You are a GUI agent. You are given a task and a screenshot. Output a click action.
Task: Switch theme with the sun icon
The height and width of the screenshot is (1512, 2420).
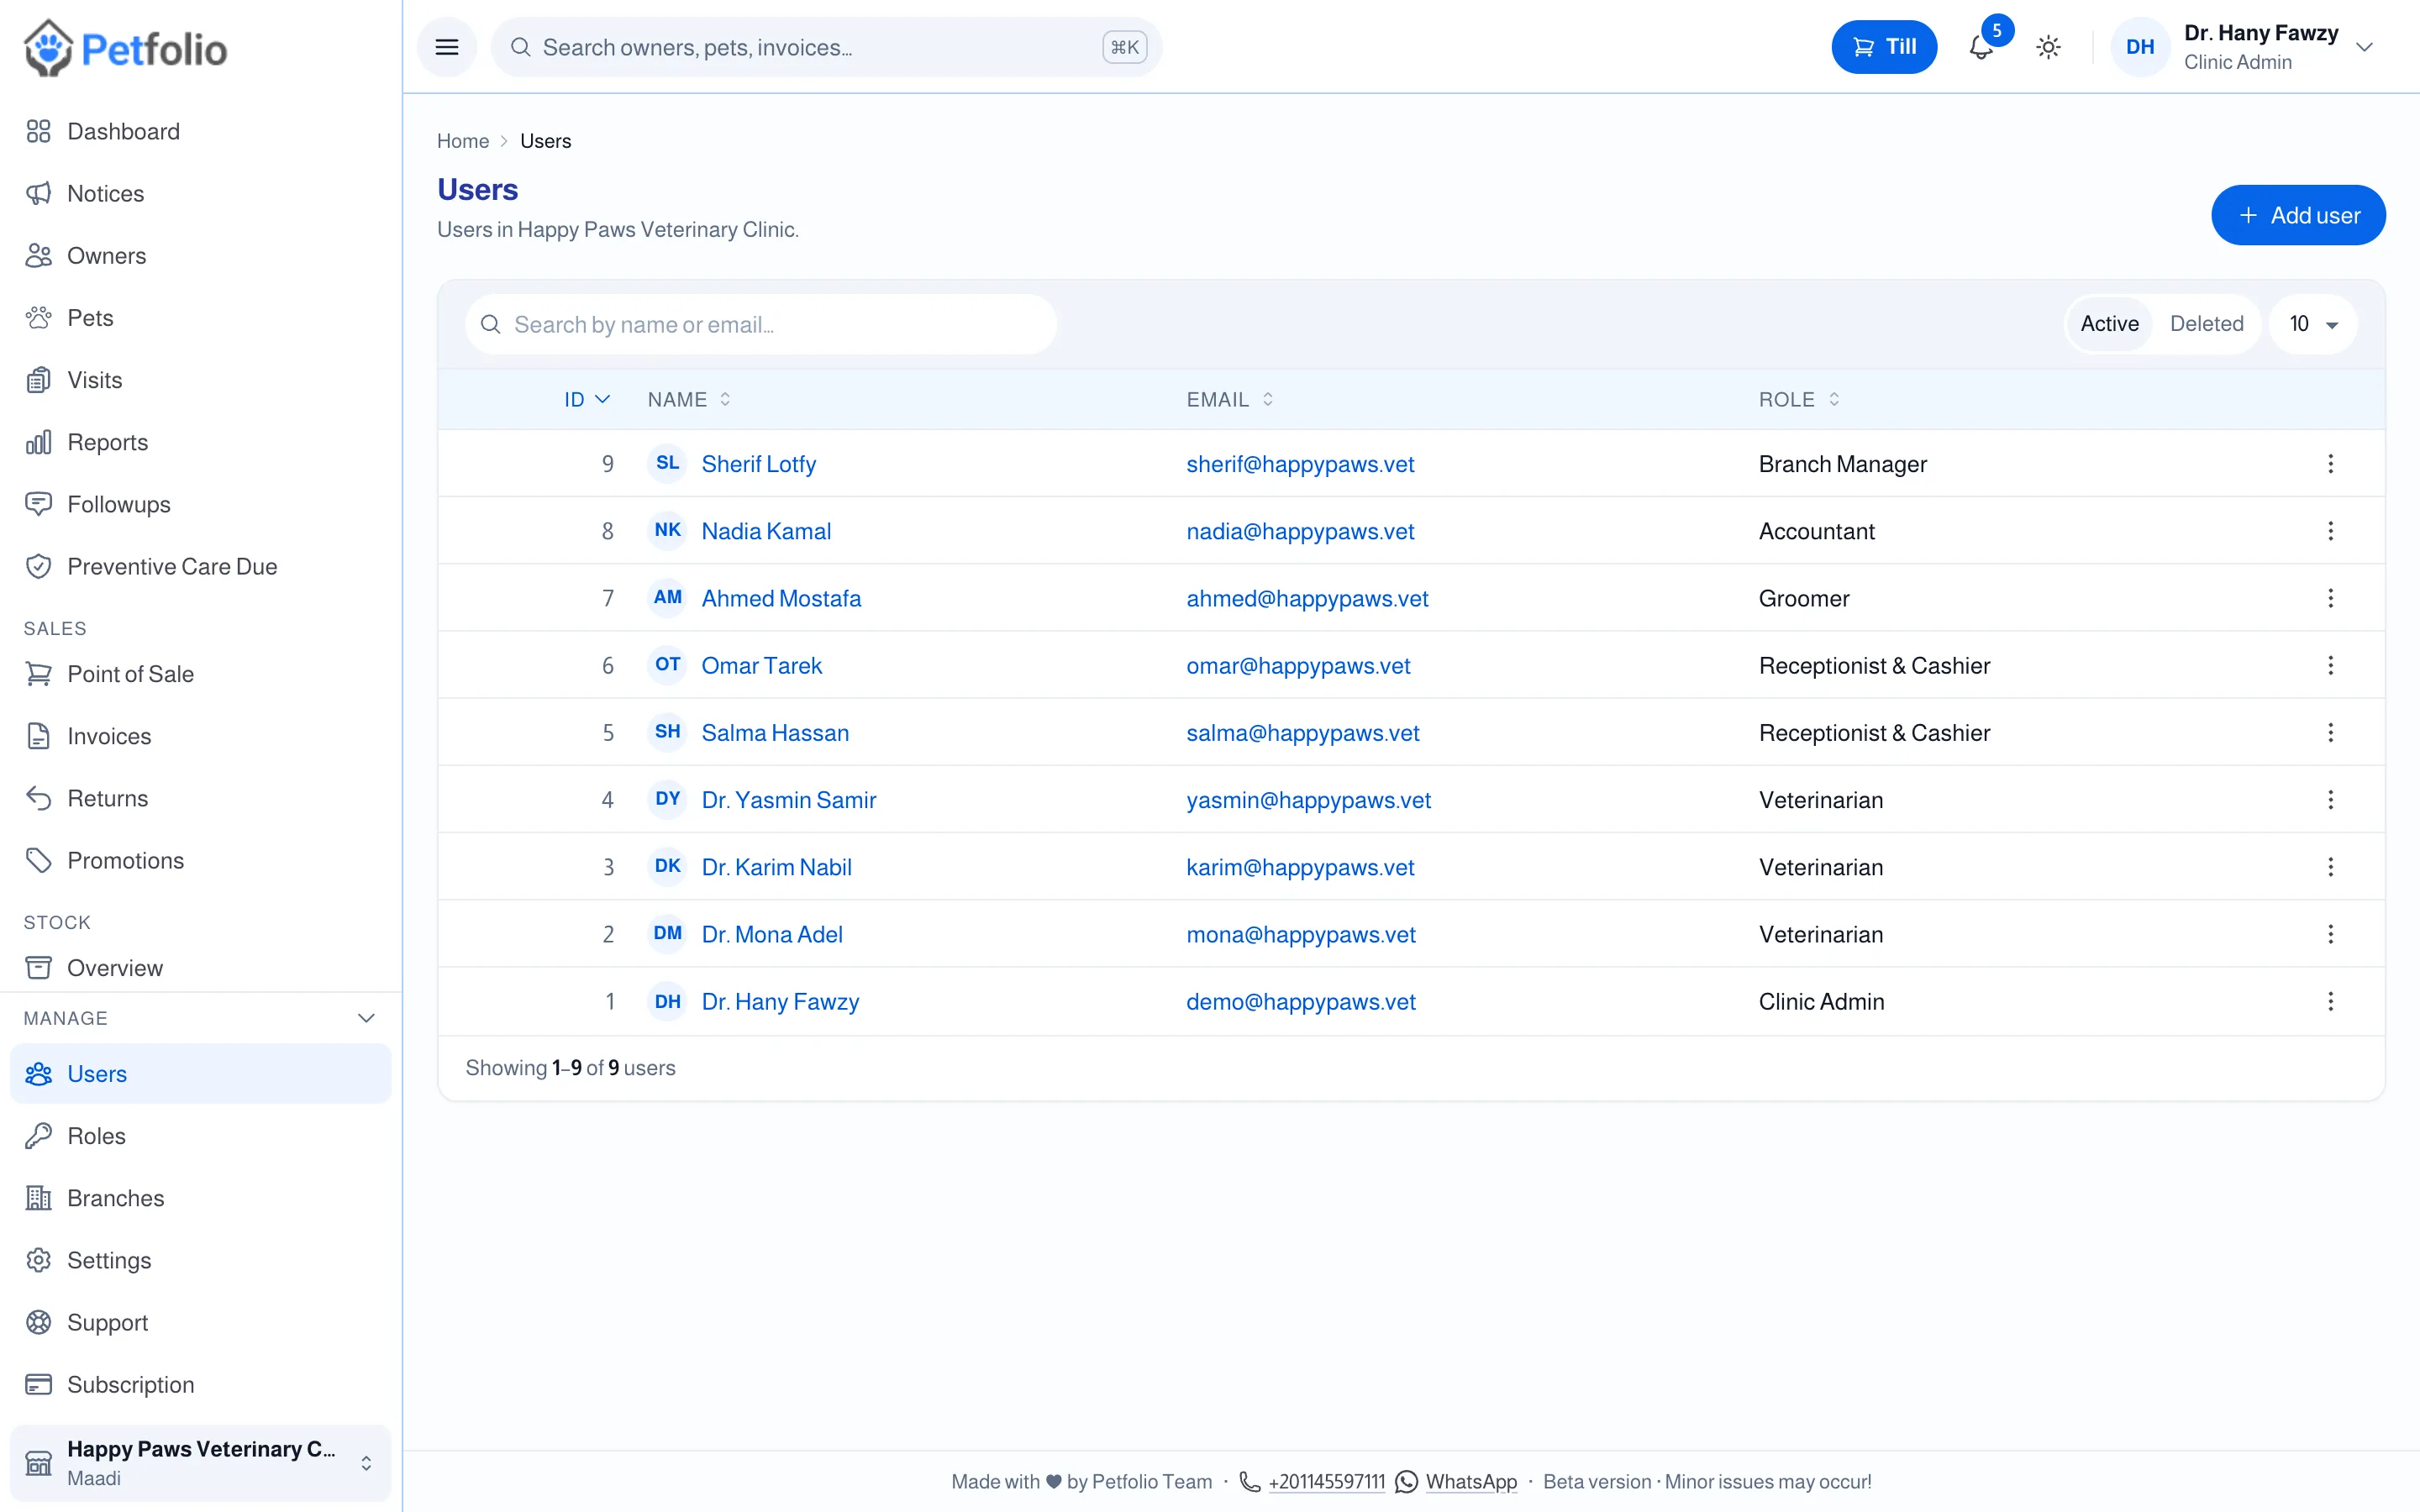click(2049, 47)
